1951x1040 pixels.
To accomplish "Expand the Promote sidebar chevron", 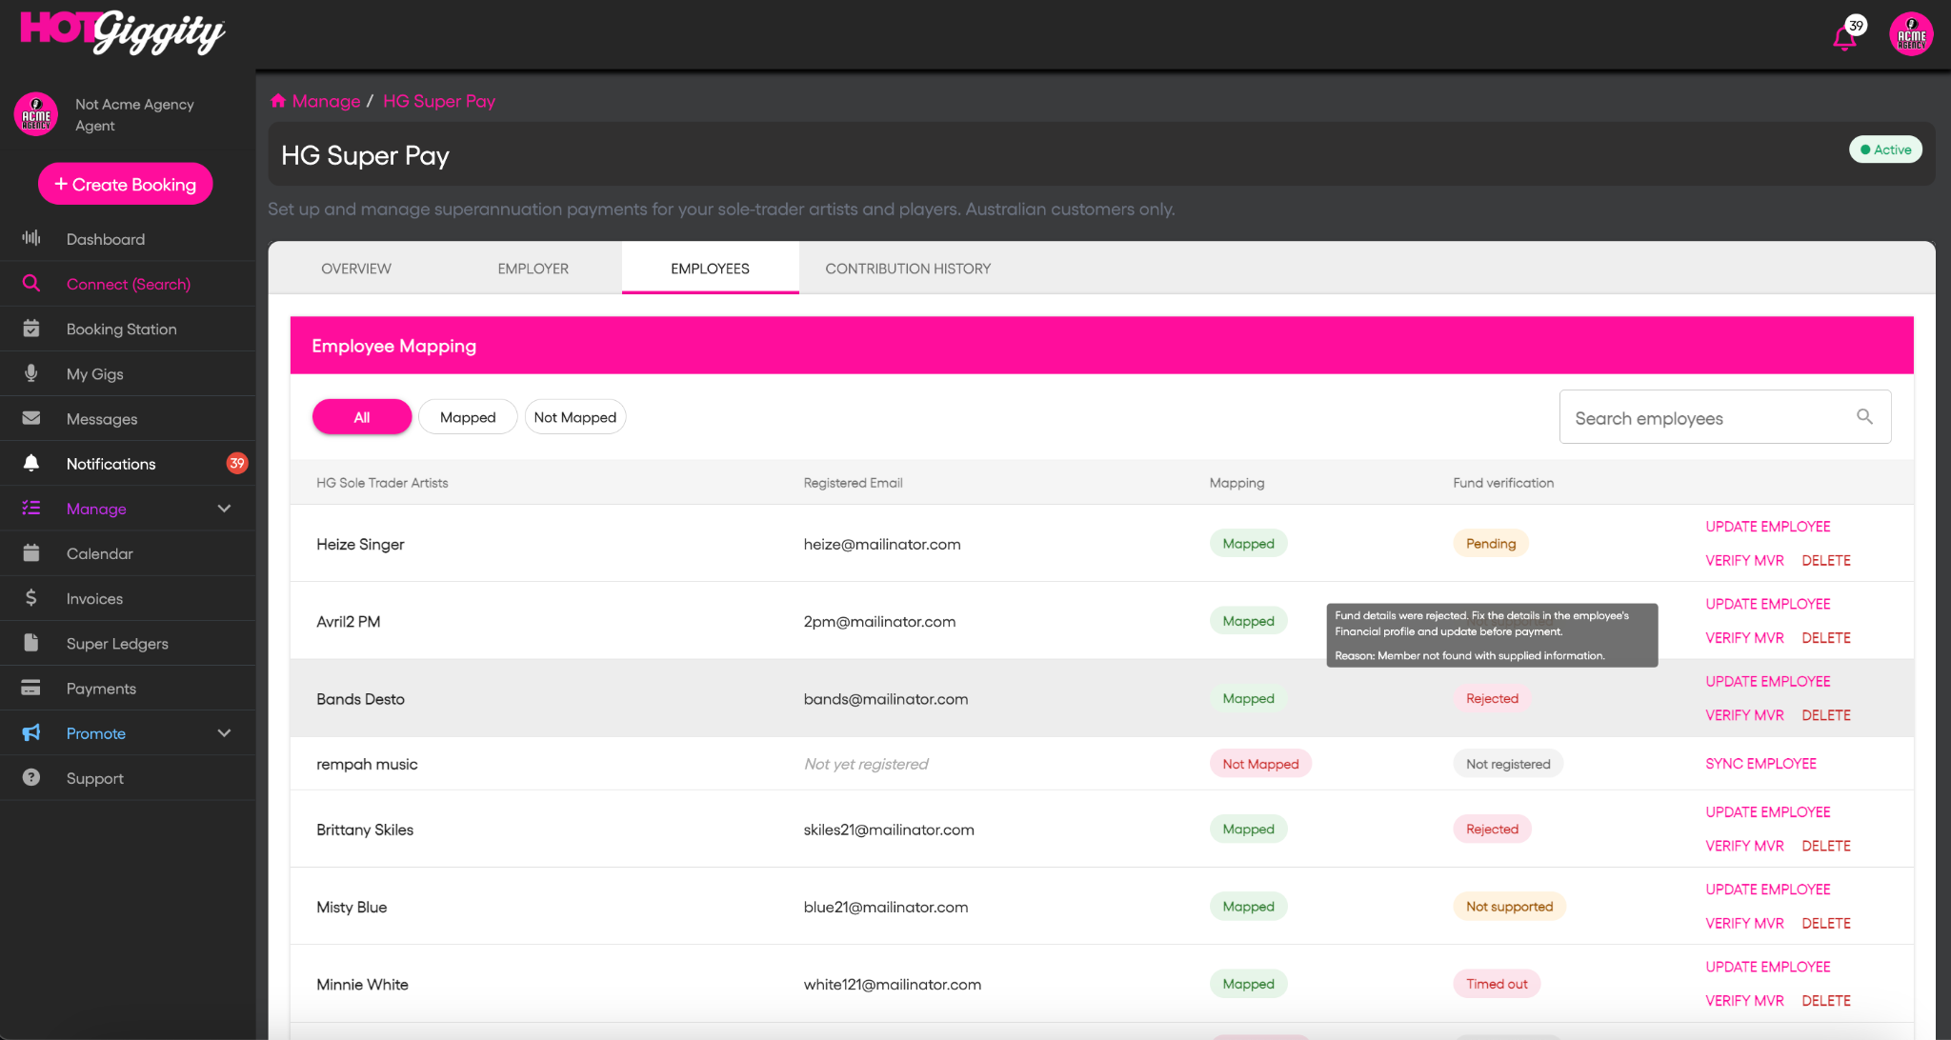I will (225, 733).
